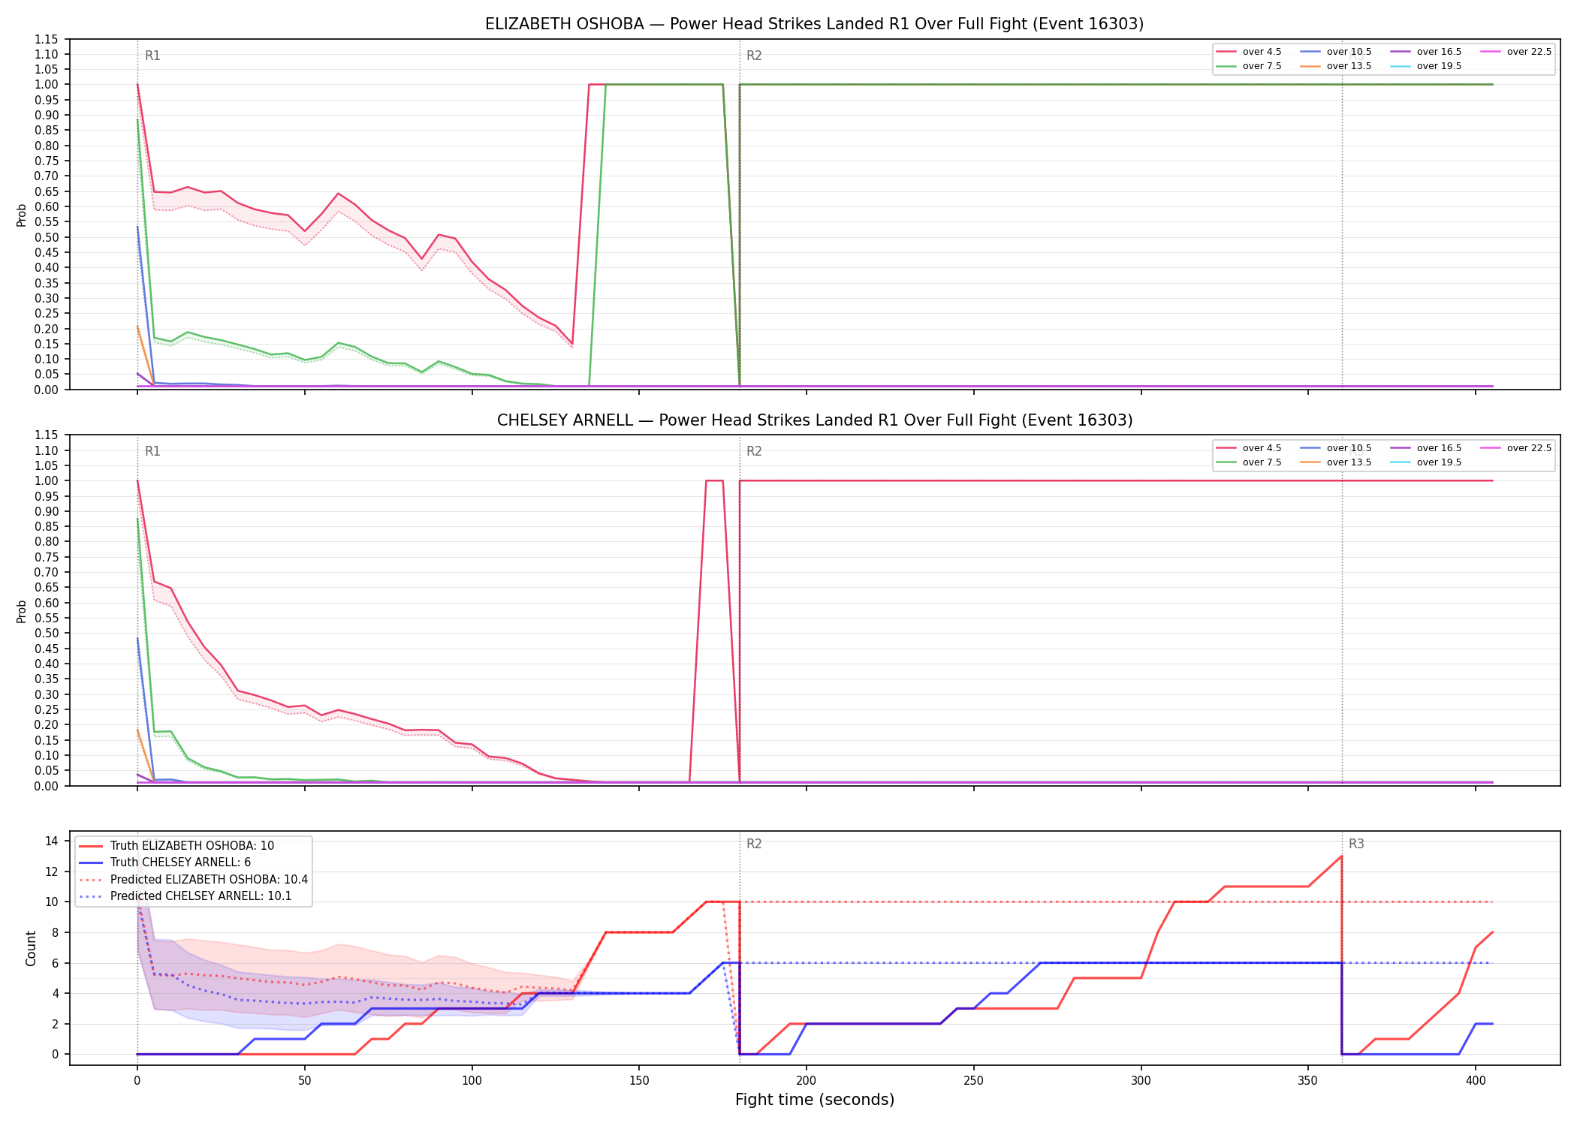Click the R2 marker in Arnell chart

pos(754,451)
